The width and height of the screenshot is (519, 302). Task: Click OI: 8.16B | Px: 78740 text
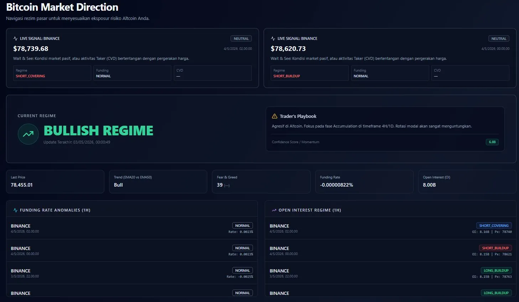[x=492, y=232]
